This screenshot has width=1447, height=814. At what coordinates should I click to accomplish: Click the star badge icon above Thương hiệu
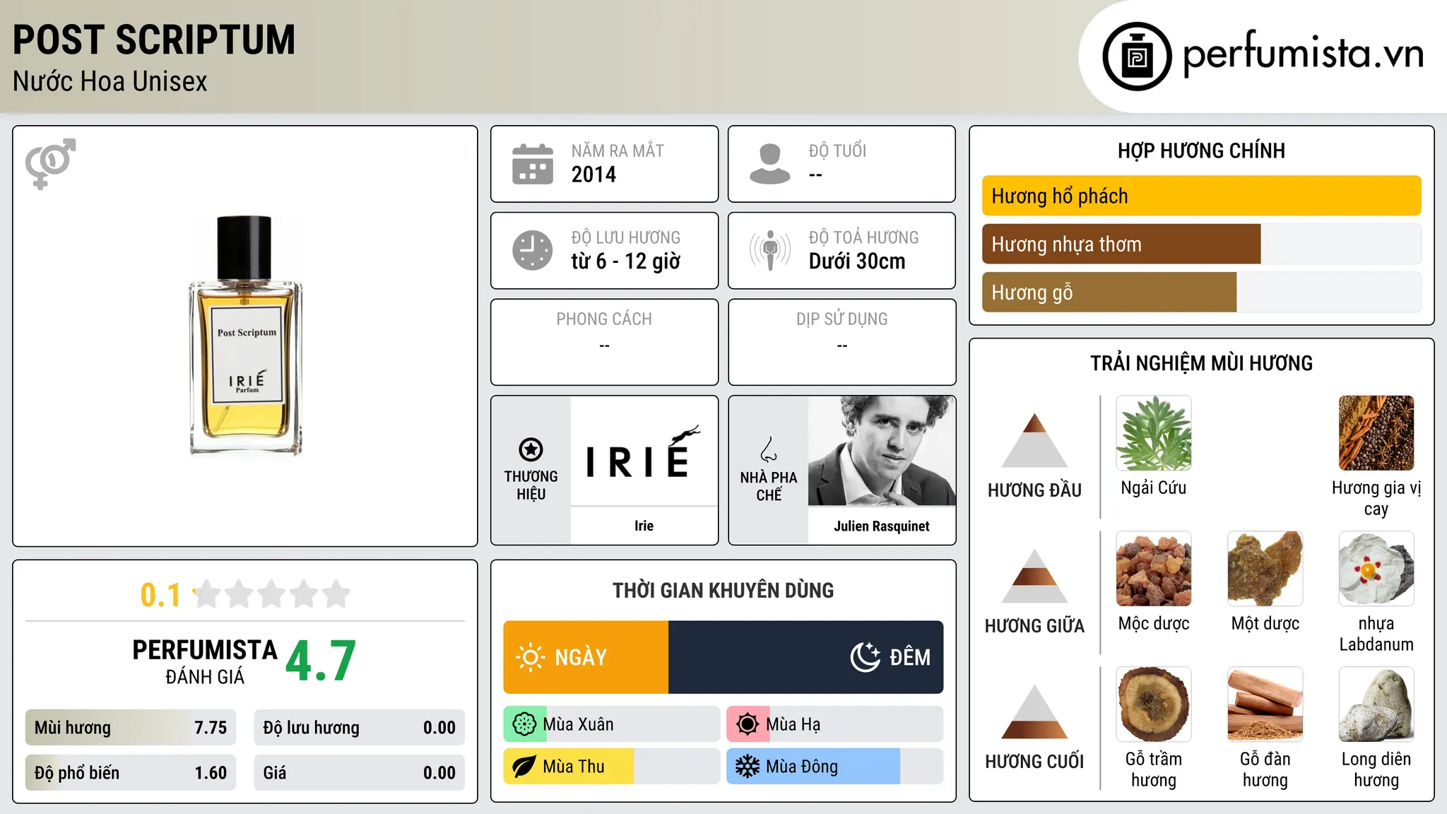pyautogui.click(x=531, y=449)
